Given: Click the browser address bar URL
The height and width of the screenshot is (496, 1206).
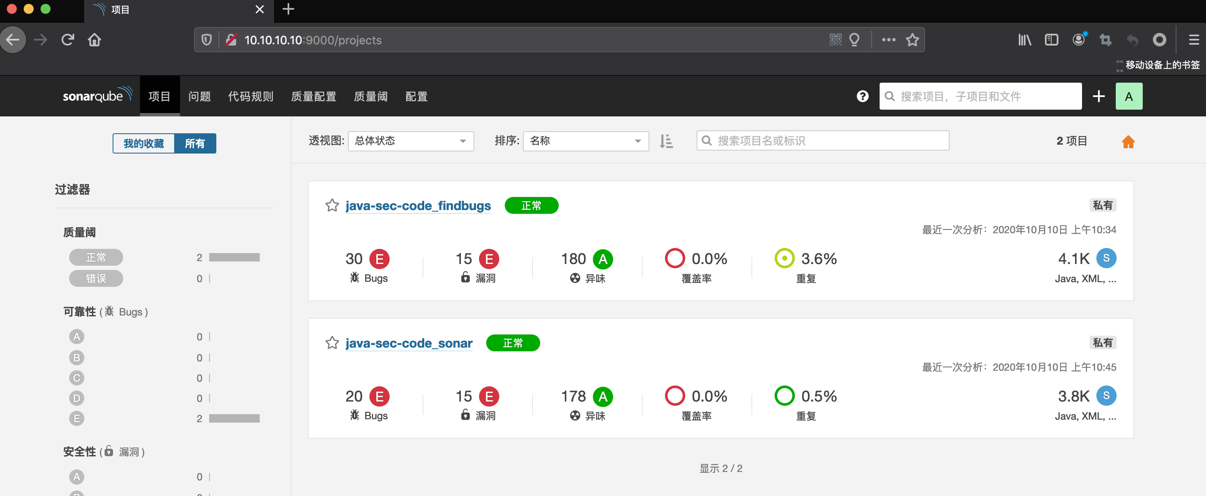Looking at the screenshot, I should (x=313, y=40).
